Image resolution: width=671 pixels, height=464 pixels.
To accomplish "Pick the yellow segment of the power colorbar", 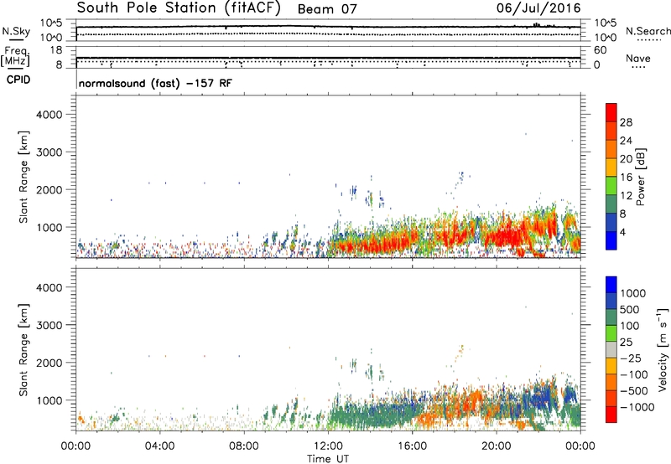I will pyautogui.click(x=611, y=168).
